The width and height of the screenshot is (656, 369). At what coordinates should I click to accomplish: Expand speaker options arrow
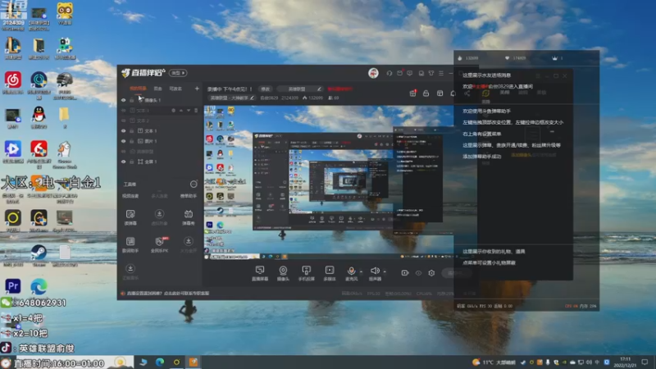coord(385,271)
